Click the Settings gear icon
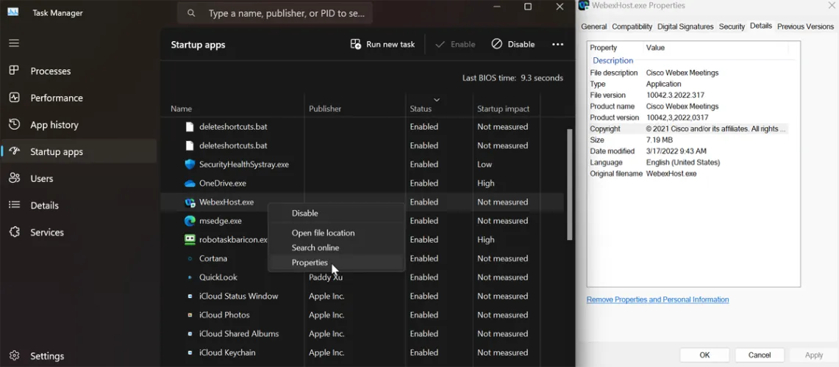Image resolution: width=839 pixels, height=367 pixels. point(13,356)
